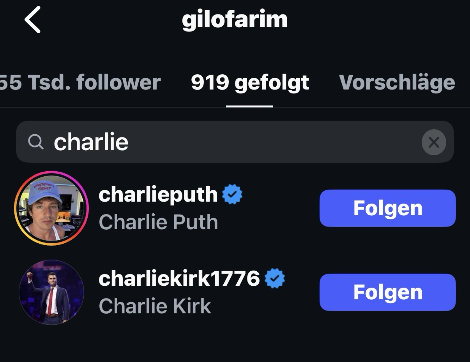Tap the verified badge next to charlieputh
The width and height of the screenshot is (470, 362).
coord(232,195)
